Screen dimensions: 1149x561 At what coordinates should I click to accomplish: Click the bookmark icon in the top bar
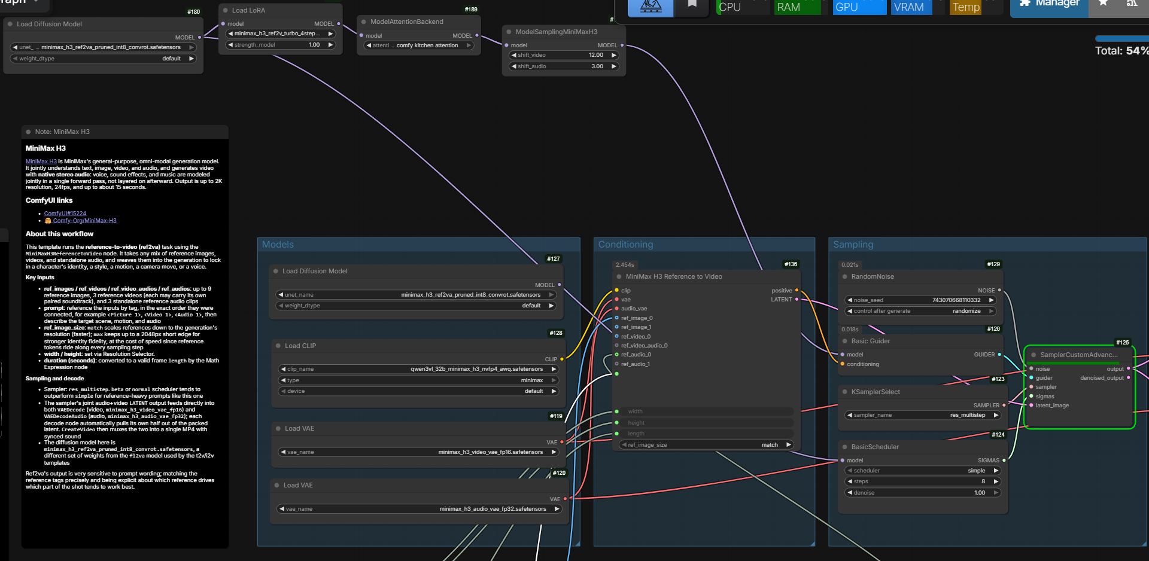point(692,5)
